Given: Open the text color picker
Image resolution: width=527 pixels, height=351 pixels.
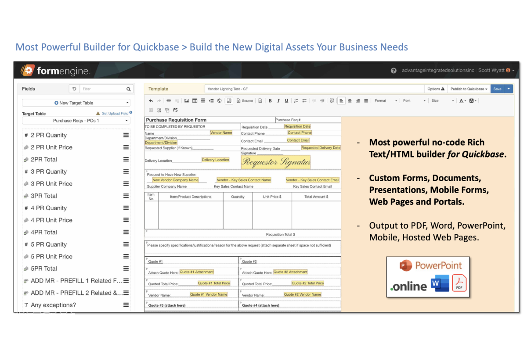Looking at the screenshot, I should [462, 100].
